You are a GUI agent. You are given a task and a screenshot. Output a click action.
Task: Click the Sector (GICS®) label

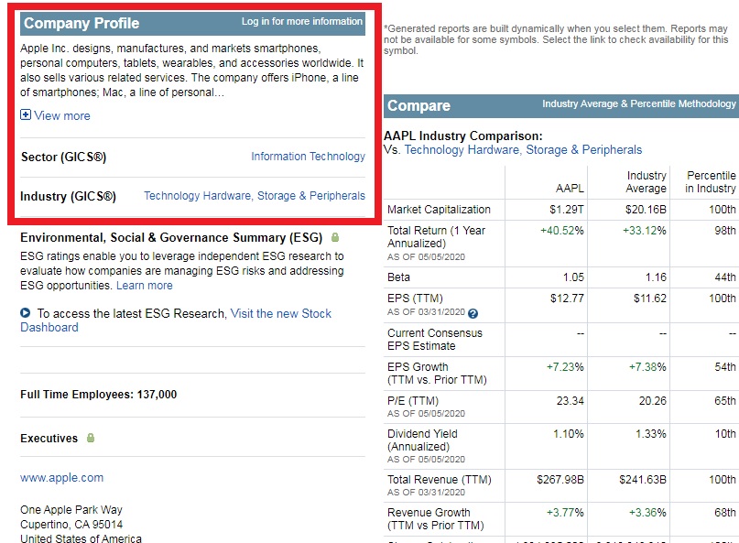[x=63, y=157]
